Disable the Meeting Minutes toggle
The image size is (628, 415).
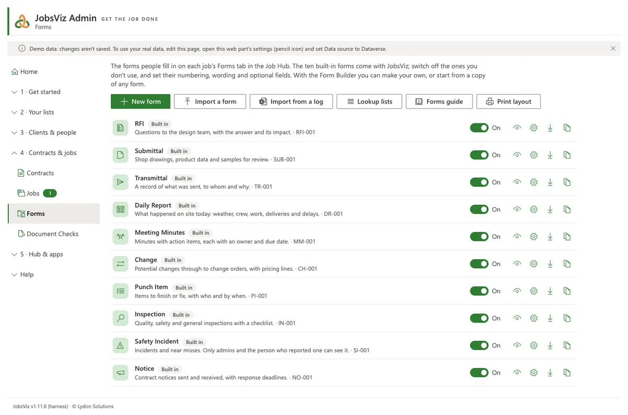coord(479,236)
